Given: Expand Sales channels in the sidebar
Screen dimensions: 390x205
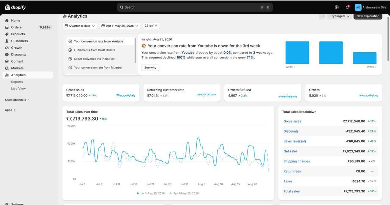Looking at the screenshot, I should point(17,100).
